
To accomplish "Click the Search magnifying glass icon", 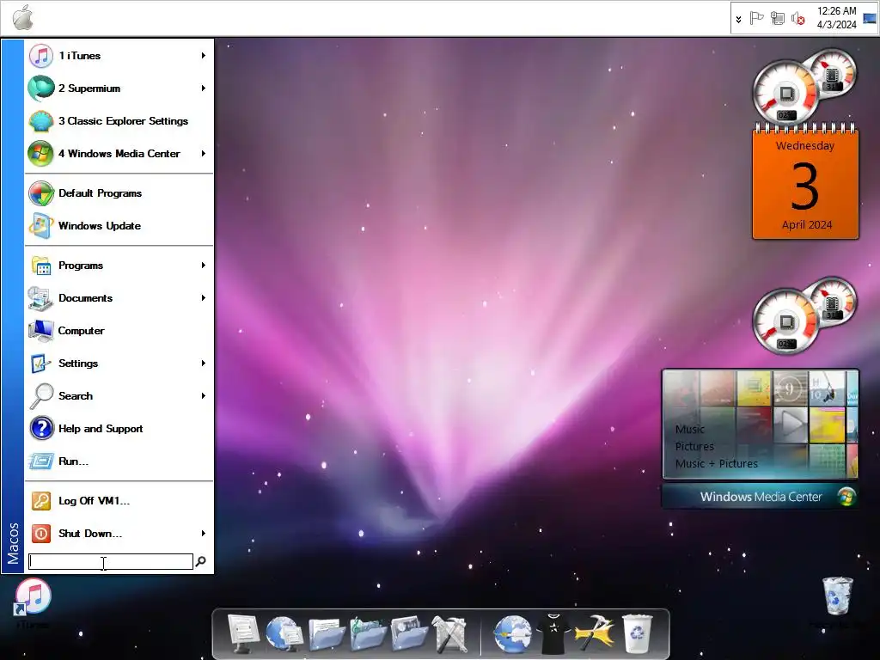I will (x=41, y=396).
